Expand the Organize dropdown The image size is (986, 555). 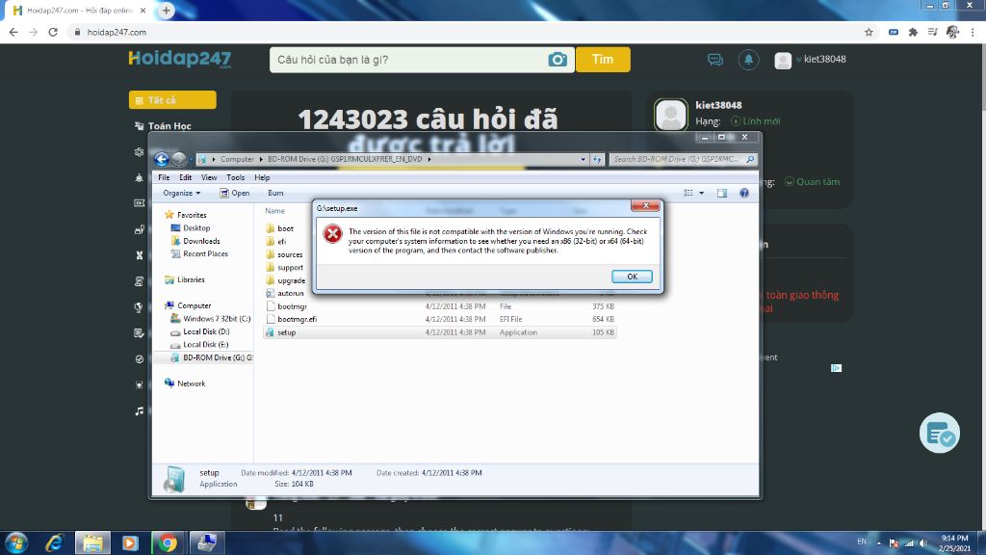pos(182,193)
